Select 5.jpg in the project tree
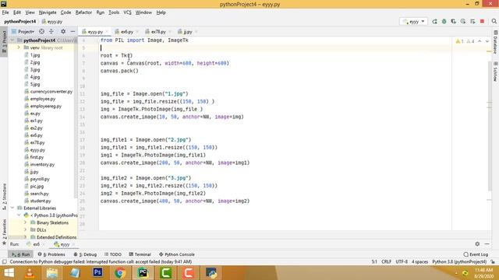Viewport: 499px width, 280px height. [x=34, y=84]
